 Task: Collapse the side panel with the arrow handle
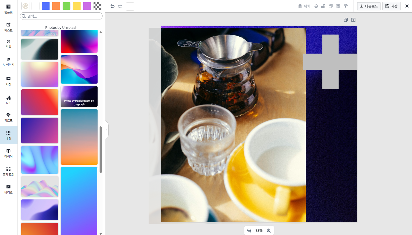click(107, 130)
